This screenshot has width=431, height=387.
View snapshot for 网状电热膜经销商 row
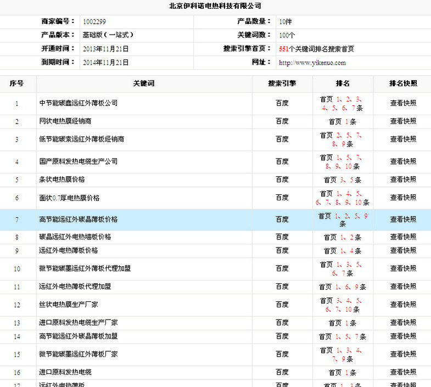click(x=403, y=121)
